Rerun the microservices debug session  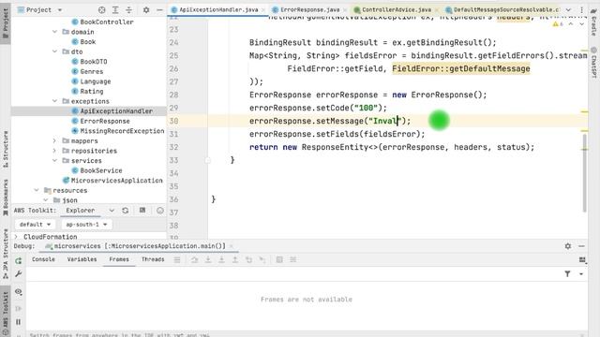click(19, 261)
